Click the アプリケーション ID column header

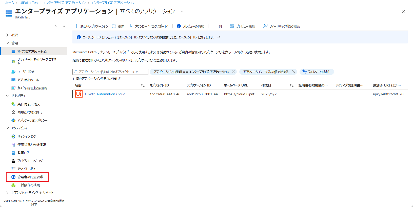pos(199,85)
